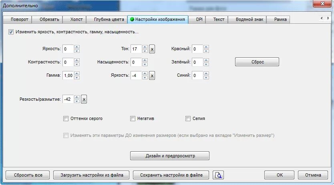Click the Красный value field
This screenshot has height=185, width=334.
pyautogui.click(x=197, y=49)
